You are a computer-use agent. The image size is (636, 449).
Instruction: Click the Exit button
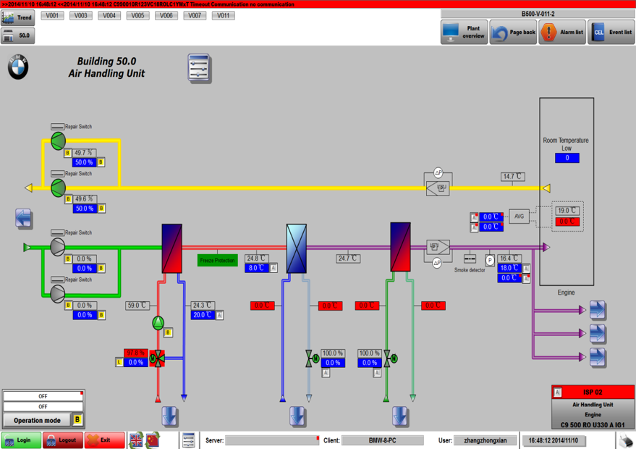click(x=105, y=440)
